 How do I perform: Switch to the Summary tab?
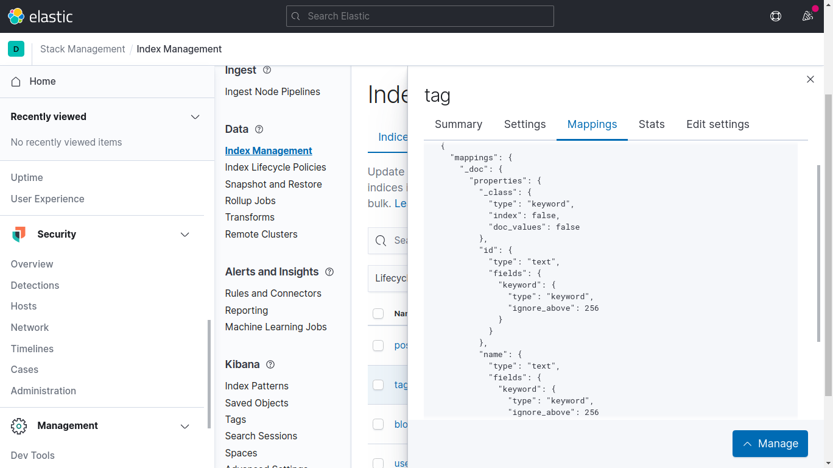click(x=458, y=124)
